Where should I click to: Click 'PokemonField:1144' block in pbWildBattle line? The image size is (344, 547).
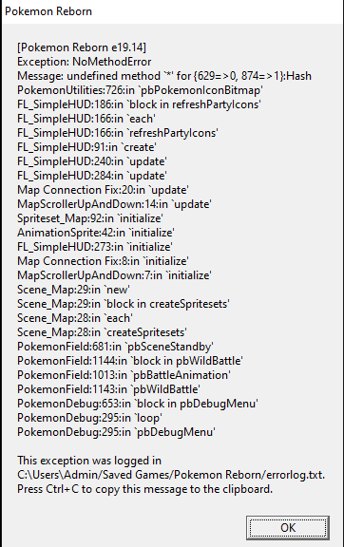(130, 362)
